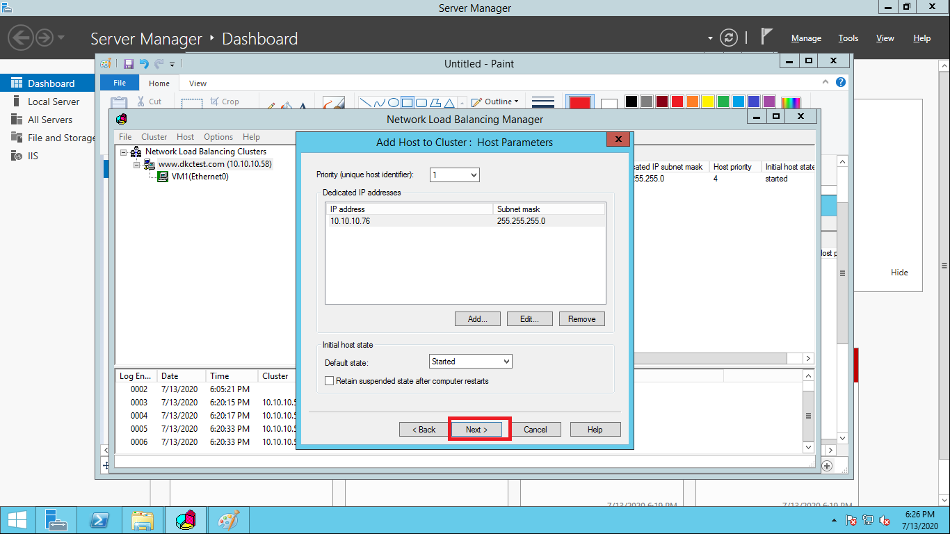Refresh the Server Manager dashboard
950x534 pixels.
click(728, 38)
